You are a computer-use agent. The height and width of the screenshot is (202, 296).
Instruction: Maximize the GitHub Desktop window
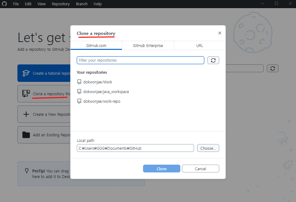tap(276, 4)
